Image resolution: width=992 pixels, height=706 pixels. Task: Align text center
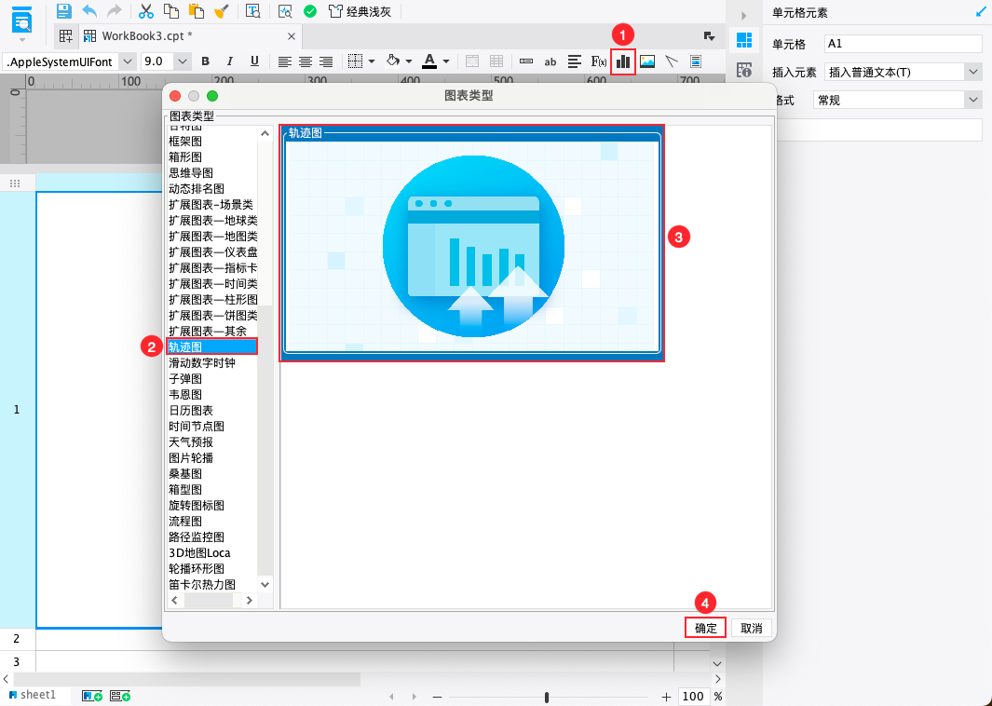306,61
